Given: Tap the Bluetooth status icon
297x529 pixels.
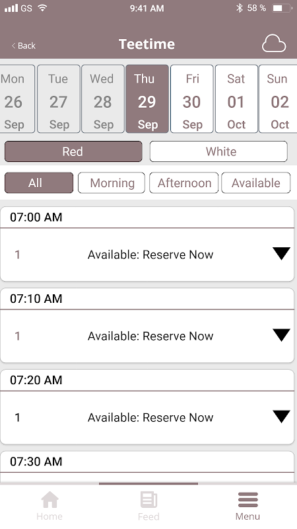Looking at the screenshot, I should tap(240, 8).
